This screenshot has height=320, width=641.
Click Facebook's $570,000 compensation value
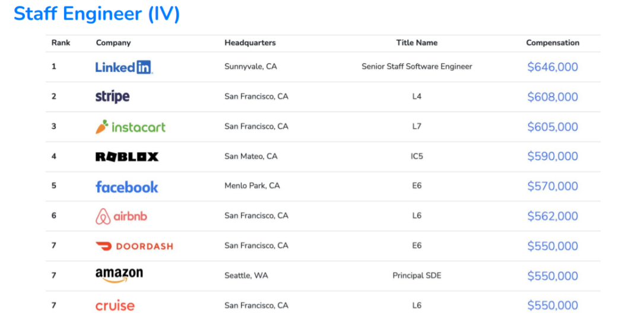553,186
